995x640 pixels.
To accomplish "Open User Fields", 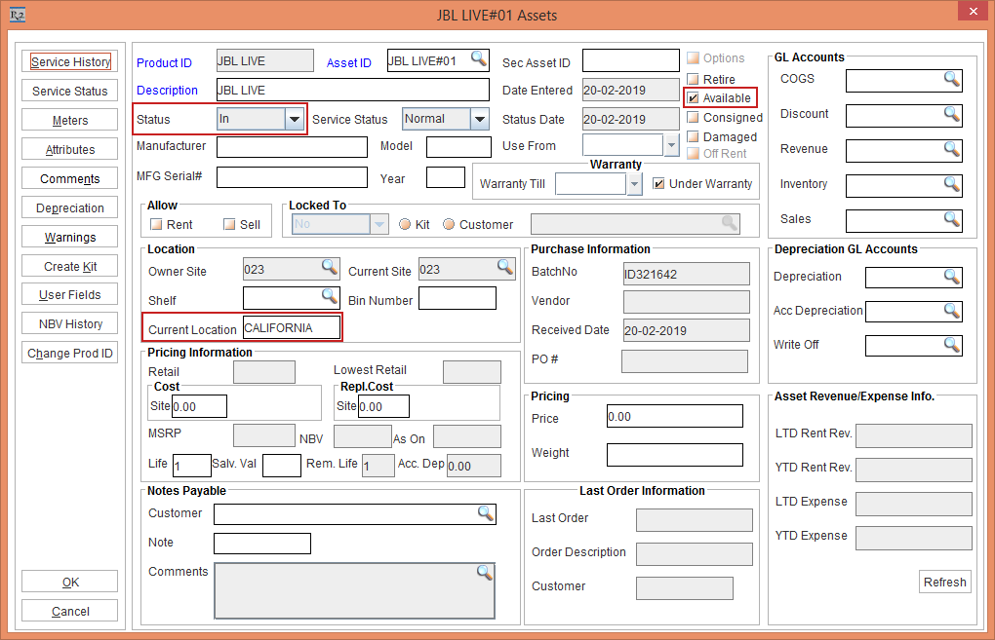I will tap(70, 294).
